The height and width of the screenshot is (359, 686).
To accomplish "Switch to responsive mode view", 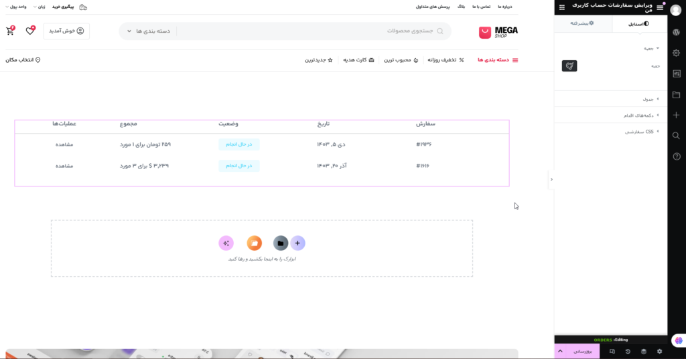I will click(x=612, y=351).
